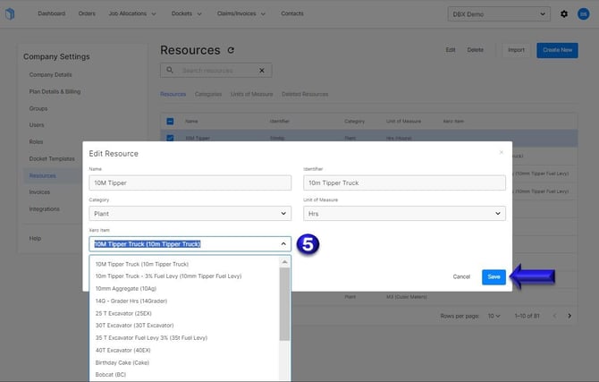Toggle the select-all checkbox in the table header
Viewport: 599px width, 382px height.
pyautogui.click(x=170, y=121)
